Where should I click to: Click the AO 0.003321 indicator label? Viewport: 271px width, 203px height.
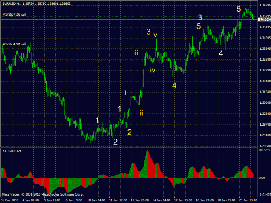point(12,151)
